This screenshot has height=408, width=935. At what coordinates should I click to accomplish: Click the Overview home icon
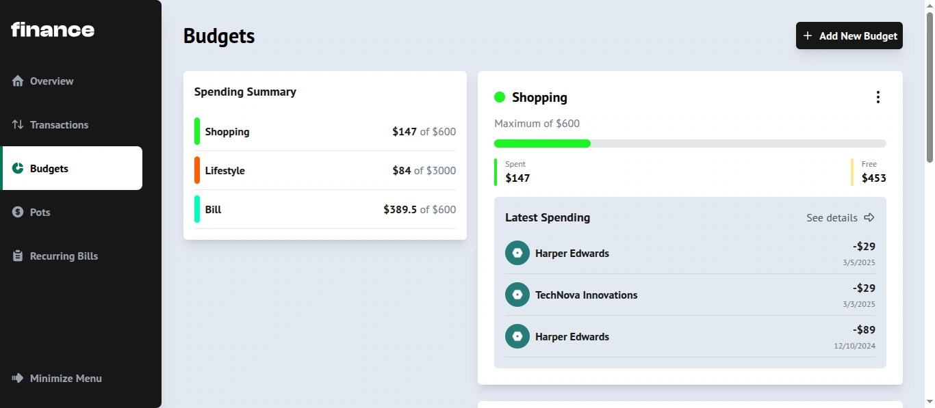[x=18, y=81]
